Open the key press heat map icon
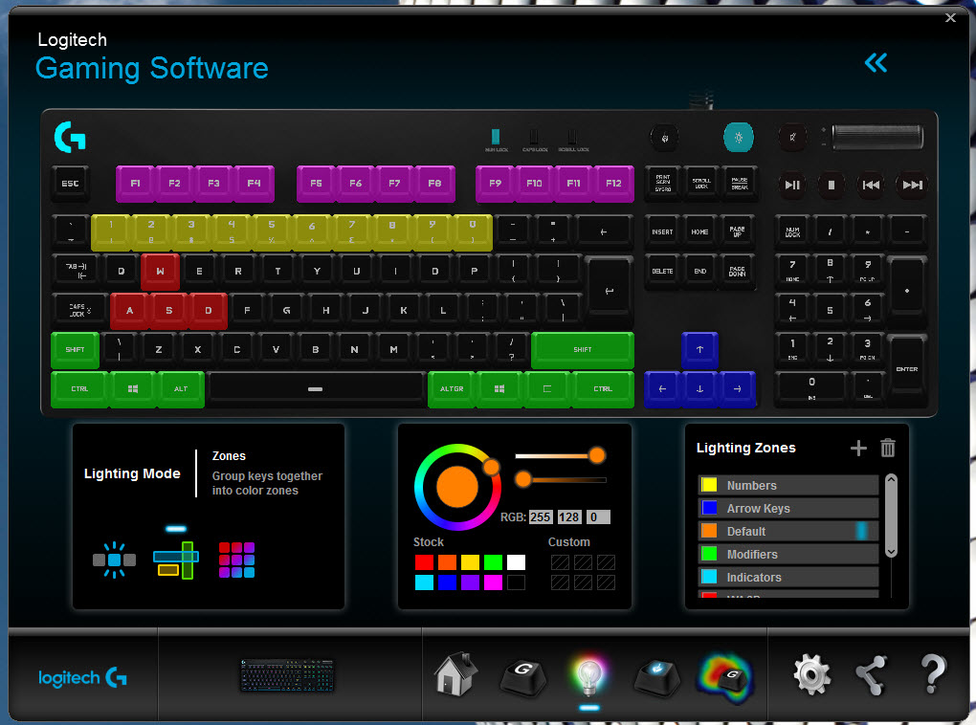 tap(725, 677)
